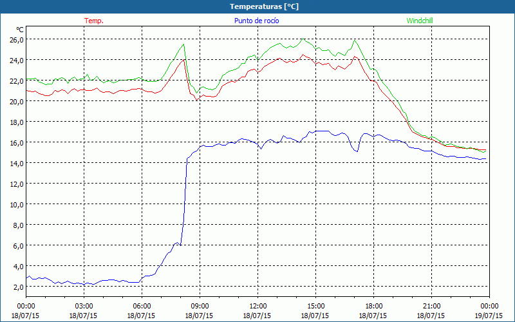Click the '20,0' y-axis value

point(17,101)
